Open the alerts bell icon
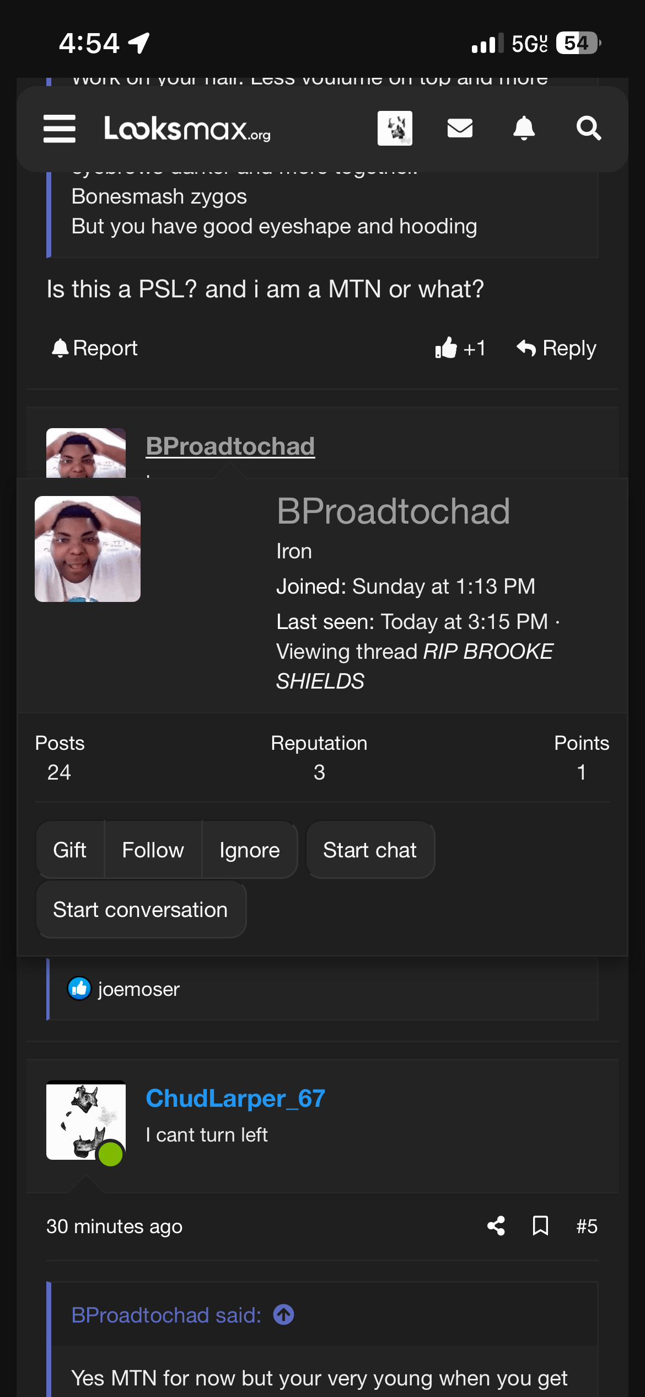This screenshot has height=1397, width=645. [x=524, y=129]
